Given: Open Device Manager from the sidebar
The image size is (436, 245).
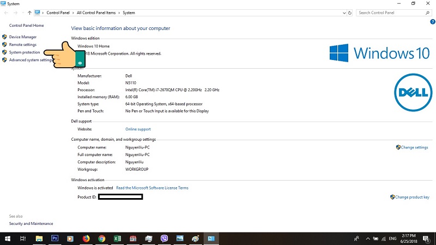Looking at the screenshot, I should (22, 37).
